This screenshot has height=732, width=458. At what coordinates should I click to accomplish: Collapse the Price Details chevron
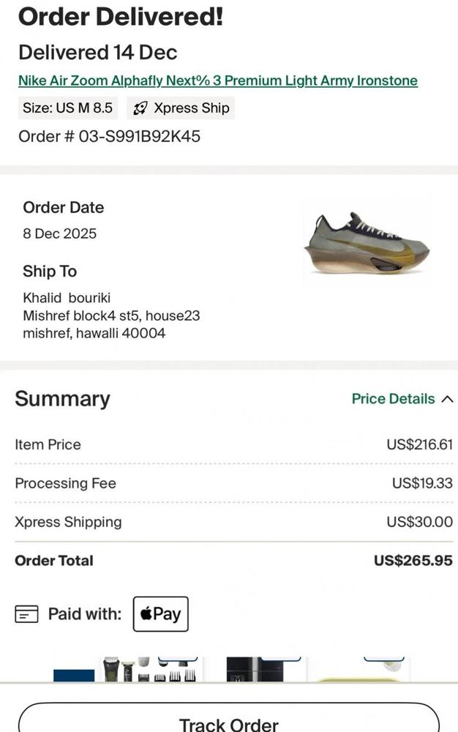(448, 399)
